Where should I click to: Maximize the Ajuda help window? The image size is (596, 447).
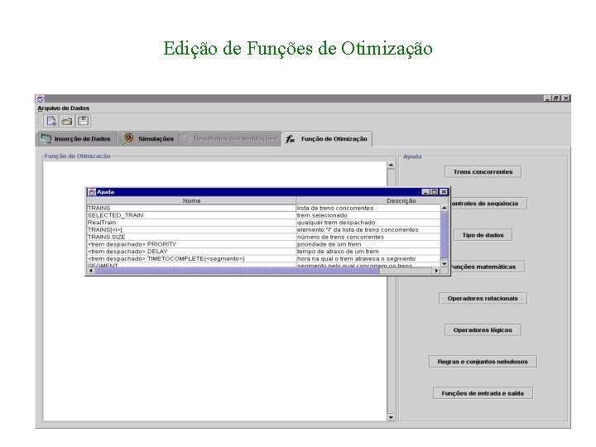[x=435, y=192]
